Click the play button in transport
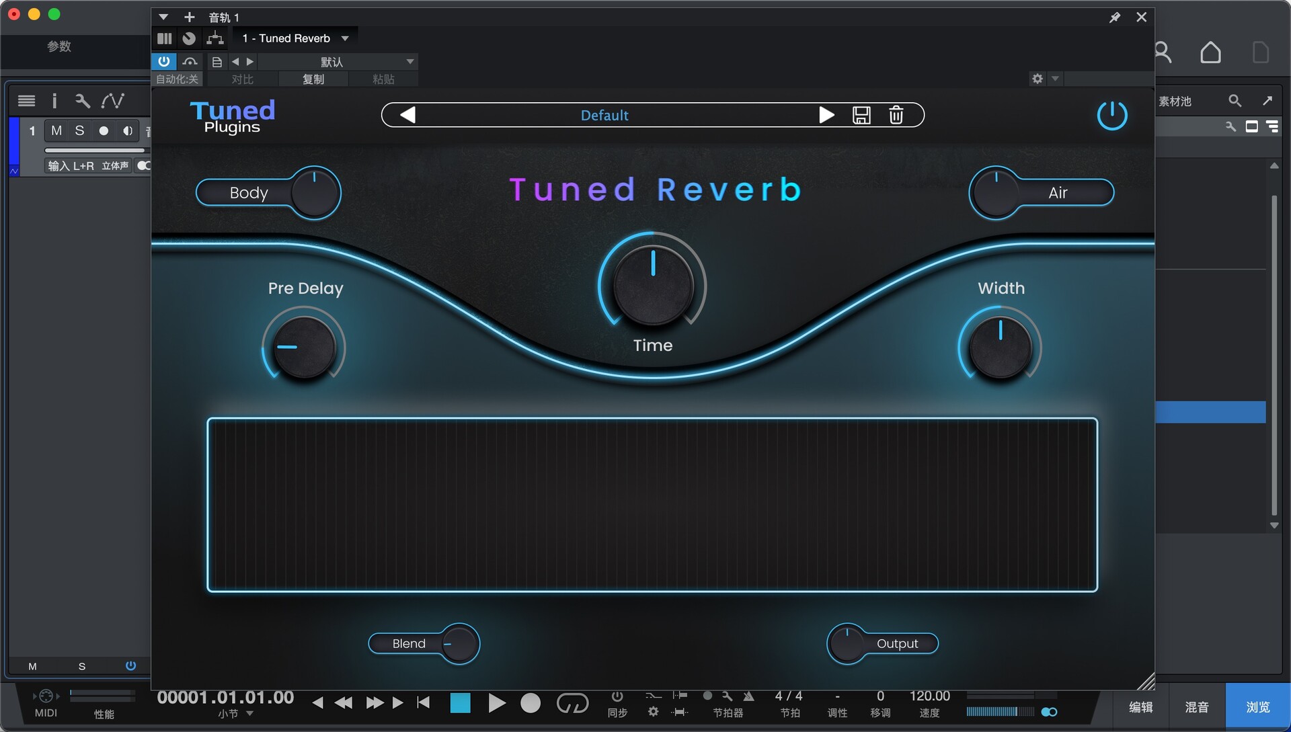 pyautogui.click(x=496, y=703)
